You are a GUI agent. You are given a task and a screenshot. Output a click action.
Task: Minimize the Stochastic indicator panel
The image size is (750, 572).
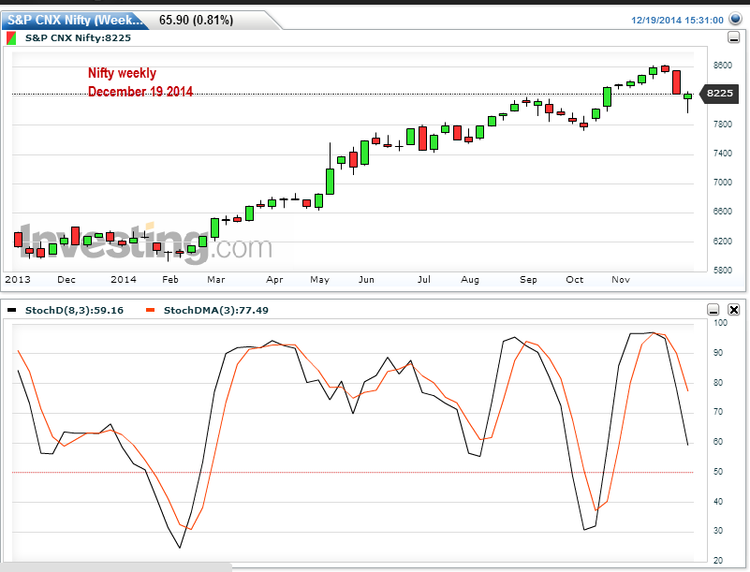[x=713, y=310]
